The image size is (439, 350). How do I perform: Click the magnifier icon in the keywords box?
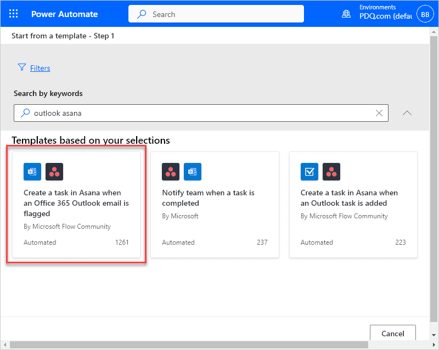coord(24,113)
